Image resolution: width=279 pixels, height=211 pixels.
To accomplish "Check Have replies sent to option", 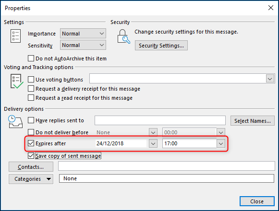I will tap(31, 120).
